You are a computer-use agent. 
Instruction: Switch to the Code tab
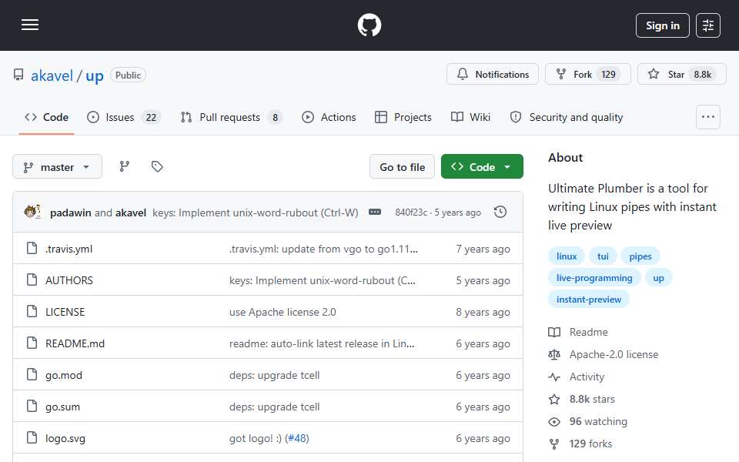(47, 117)
